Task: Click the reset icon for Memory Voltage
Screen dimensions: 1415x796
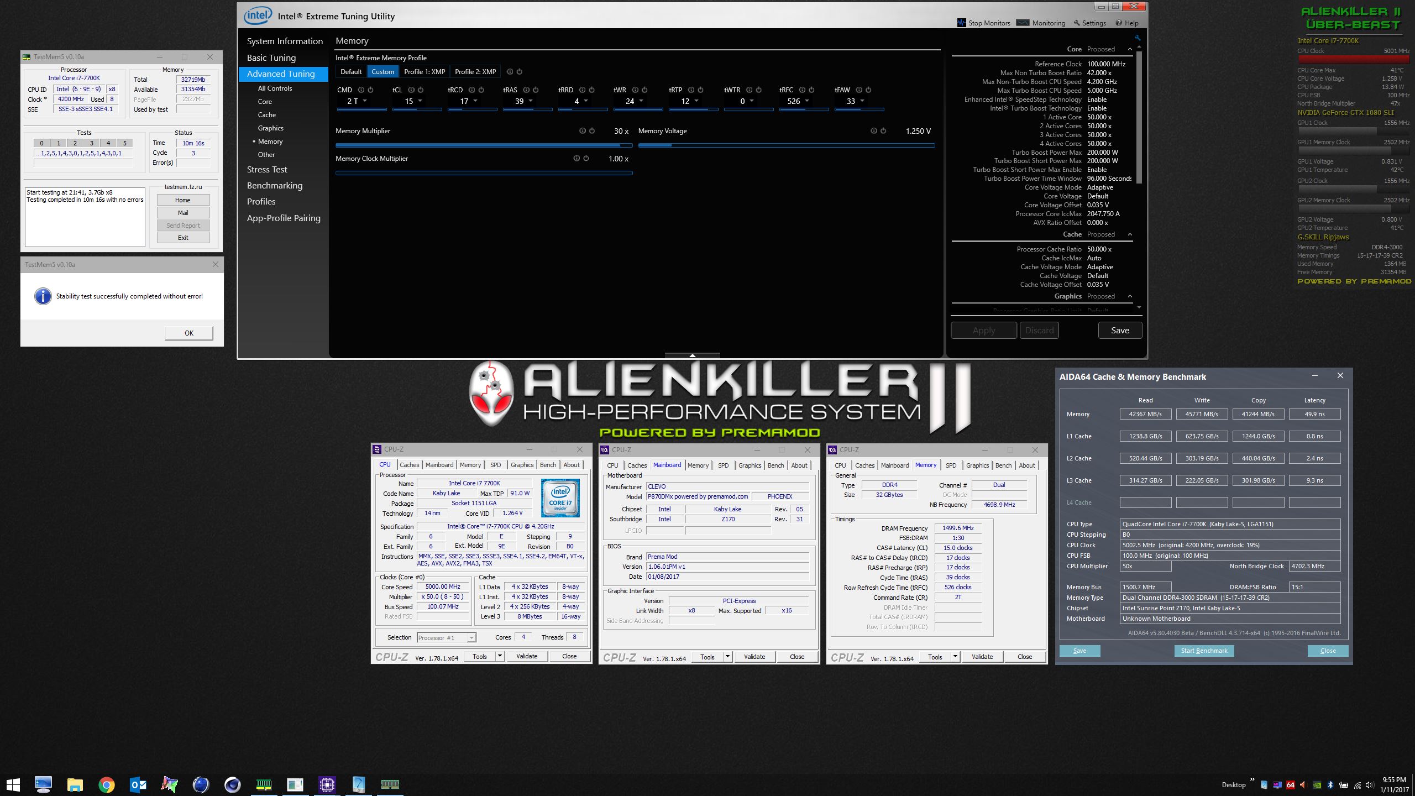Action: pyautogui.click(x=883, y=131)
